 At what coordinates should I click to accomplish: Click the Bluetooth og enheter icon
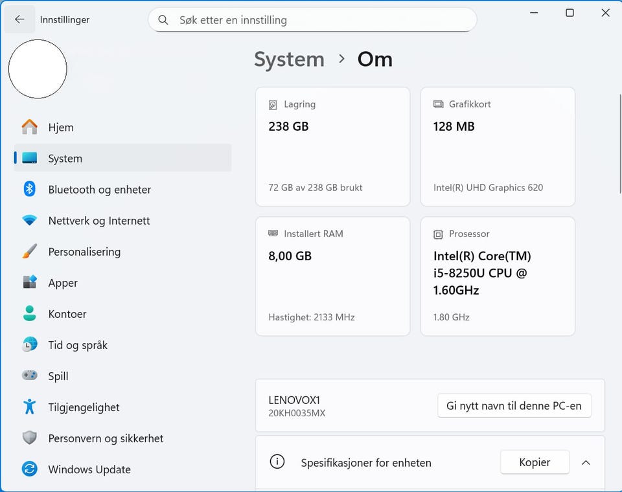click(x=30, y=189)
